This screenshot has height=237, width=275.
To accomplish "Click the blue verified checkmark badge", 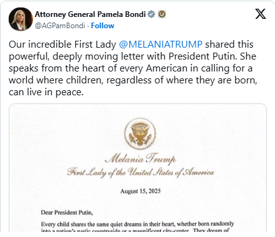I will pos(151,14).
